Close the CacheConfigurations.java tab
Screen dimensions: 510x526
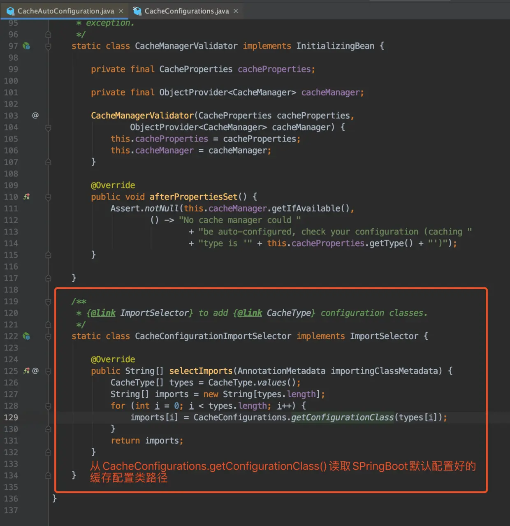point(236,11)
